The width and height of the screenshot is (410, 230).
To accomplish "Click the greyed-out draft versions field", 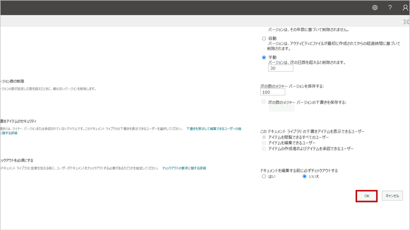I will point(282,108).
